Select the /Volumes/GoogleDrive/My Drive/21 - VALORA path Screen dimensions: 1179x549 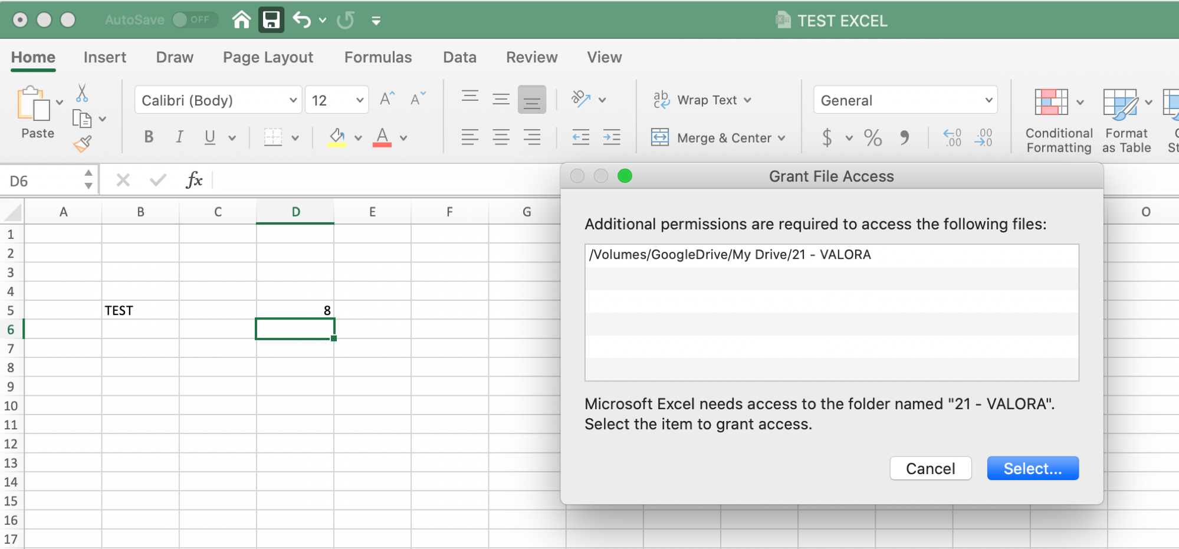pos(832,255)
